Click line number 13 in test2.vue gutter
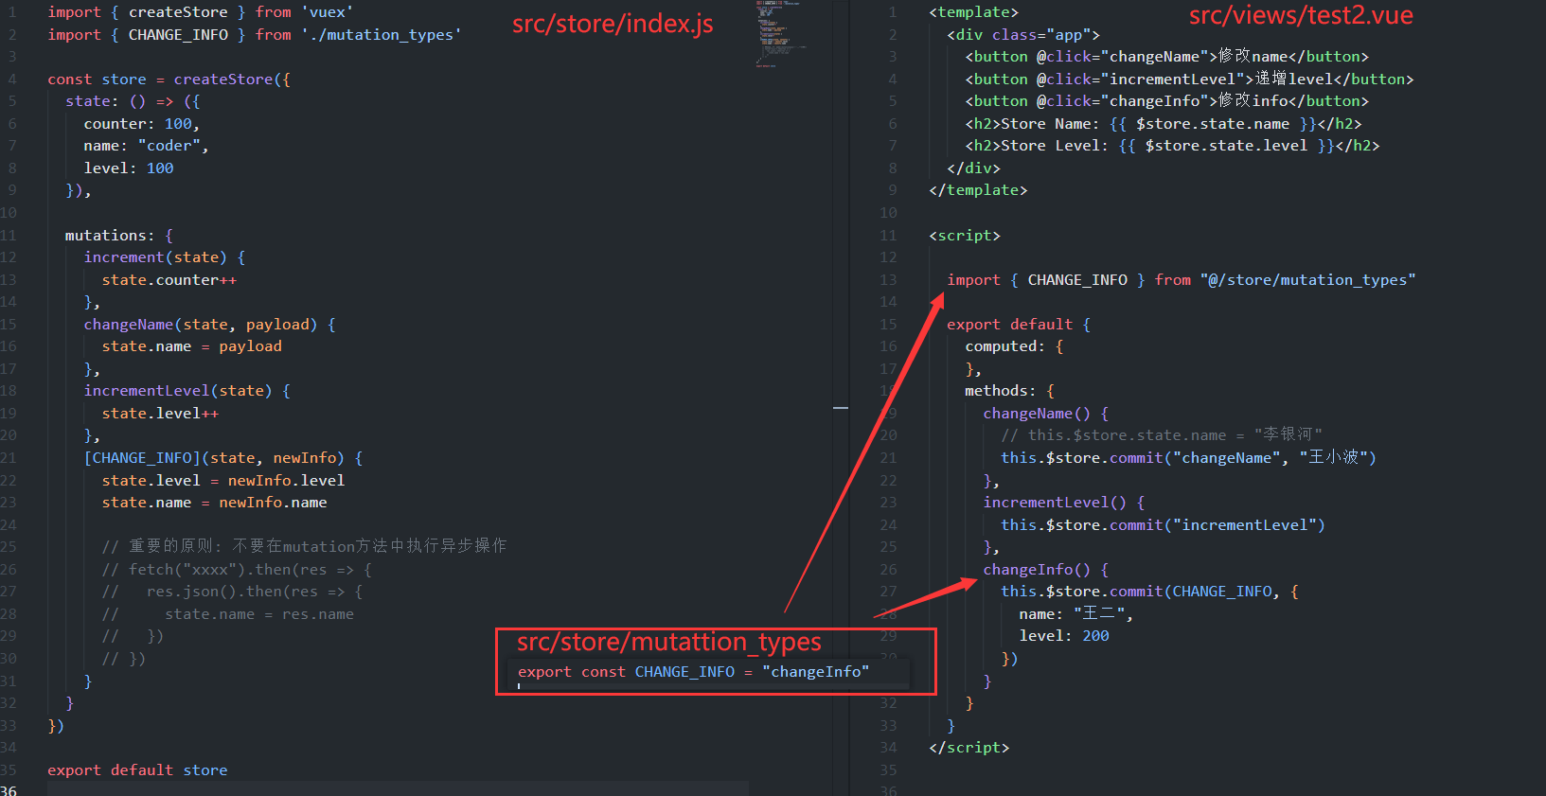1546x796 pixels. pos(888,280)
